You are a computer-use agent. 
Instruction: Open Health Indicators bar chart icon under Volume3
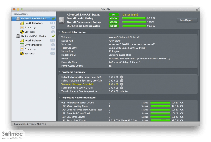[22, 23]
